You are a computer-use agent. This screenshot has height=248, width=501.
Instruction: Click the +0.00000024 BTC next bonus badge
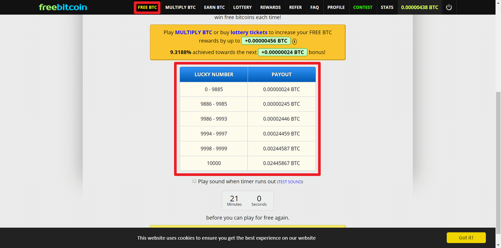click(x=283, y=52)
